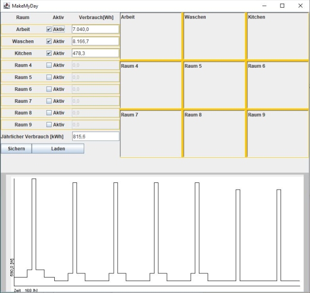Screen dimensions: 310x293
Task: Minimize the MakeMyDay window
Action: click(x=265, y=6)
